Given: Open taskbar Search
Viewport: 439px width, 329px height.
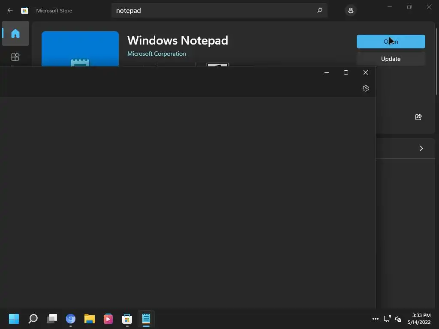Looking at the screenshot, I should pyautogui.click(x=33, y=319).
